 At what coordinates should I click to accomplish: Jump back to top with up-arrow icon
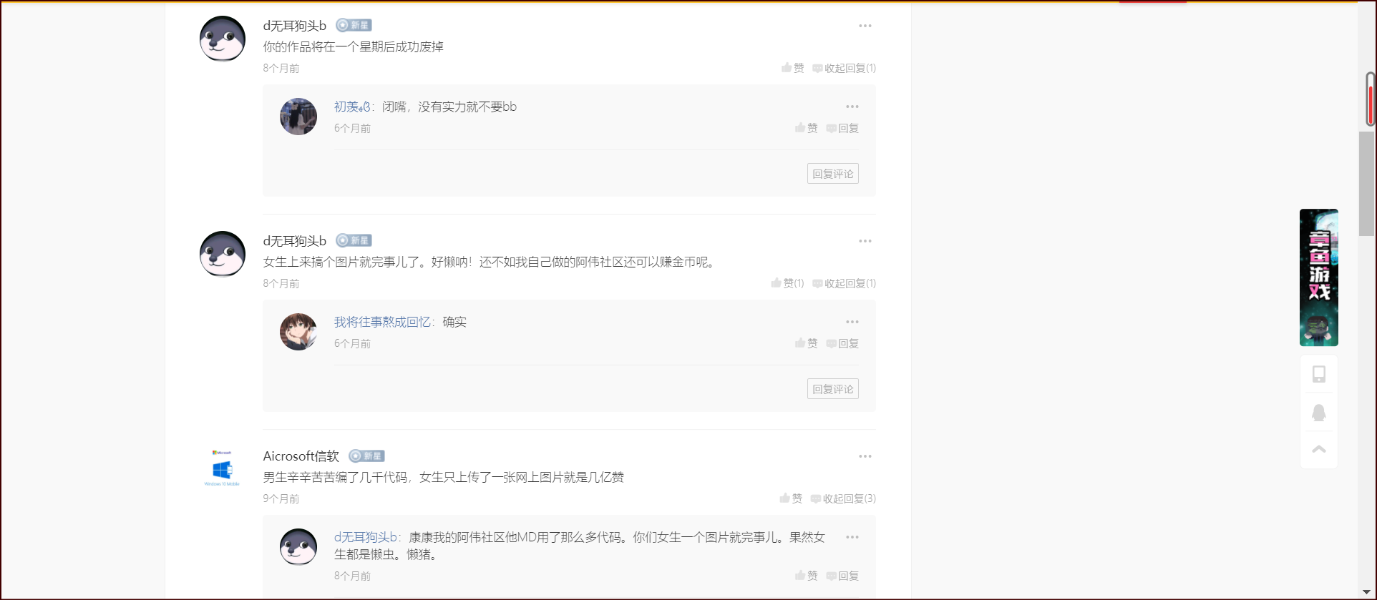click(1319, 449)
